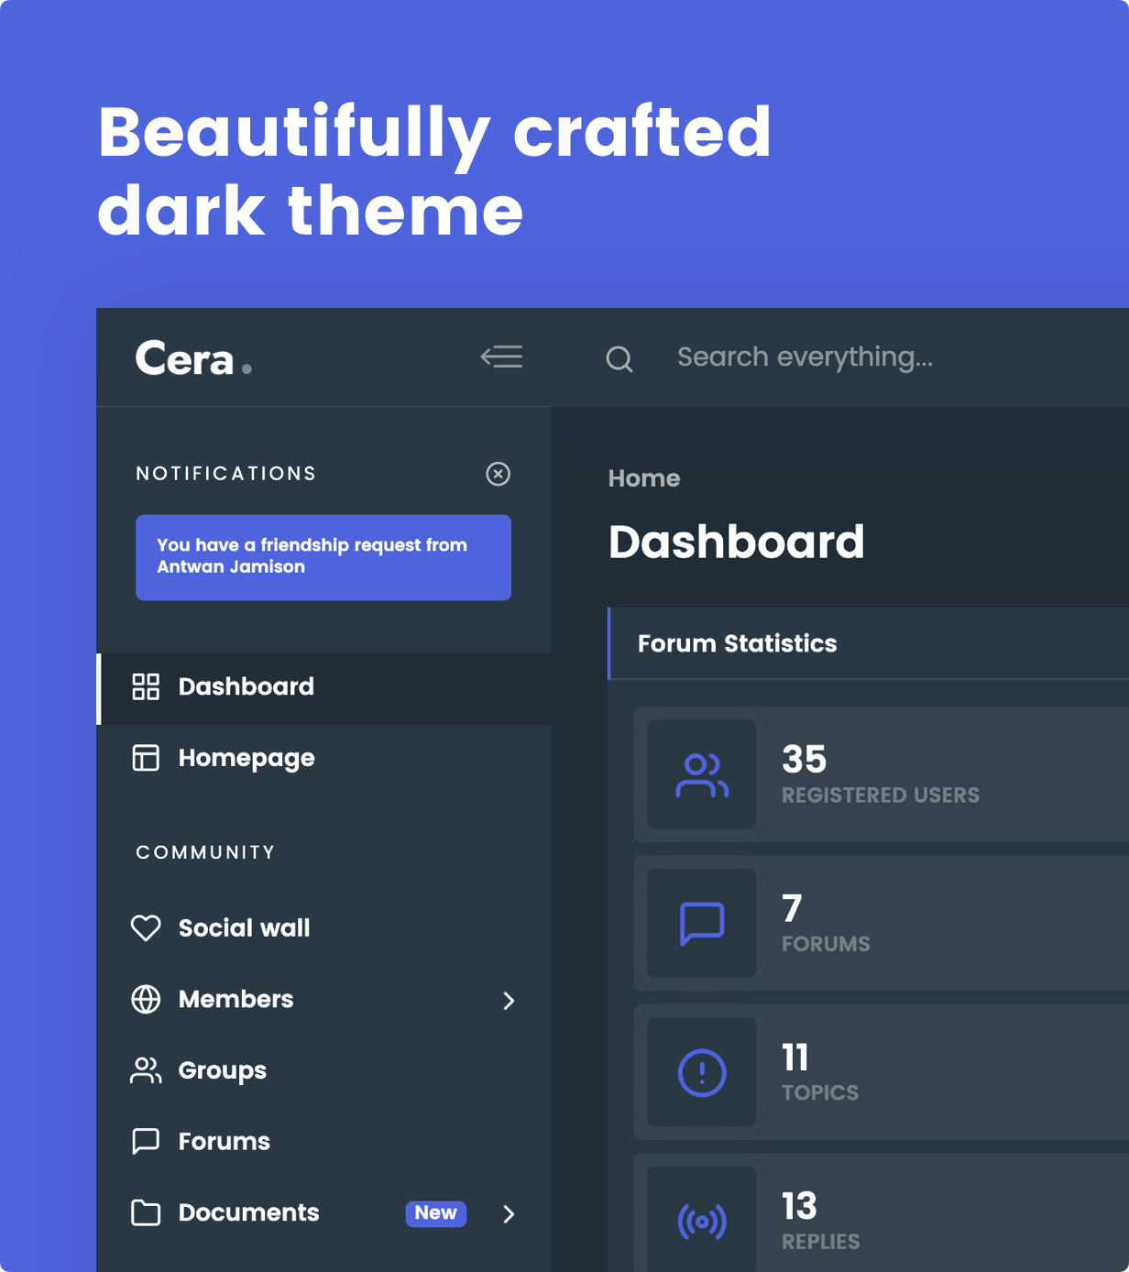Go to the Groups menu item

click(x=222, y=1070)
